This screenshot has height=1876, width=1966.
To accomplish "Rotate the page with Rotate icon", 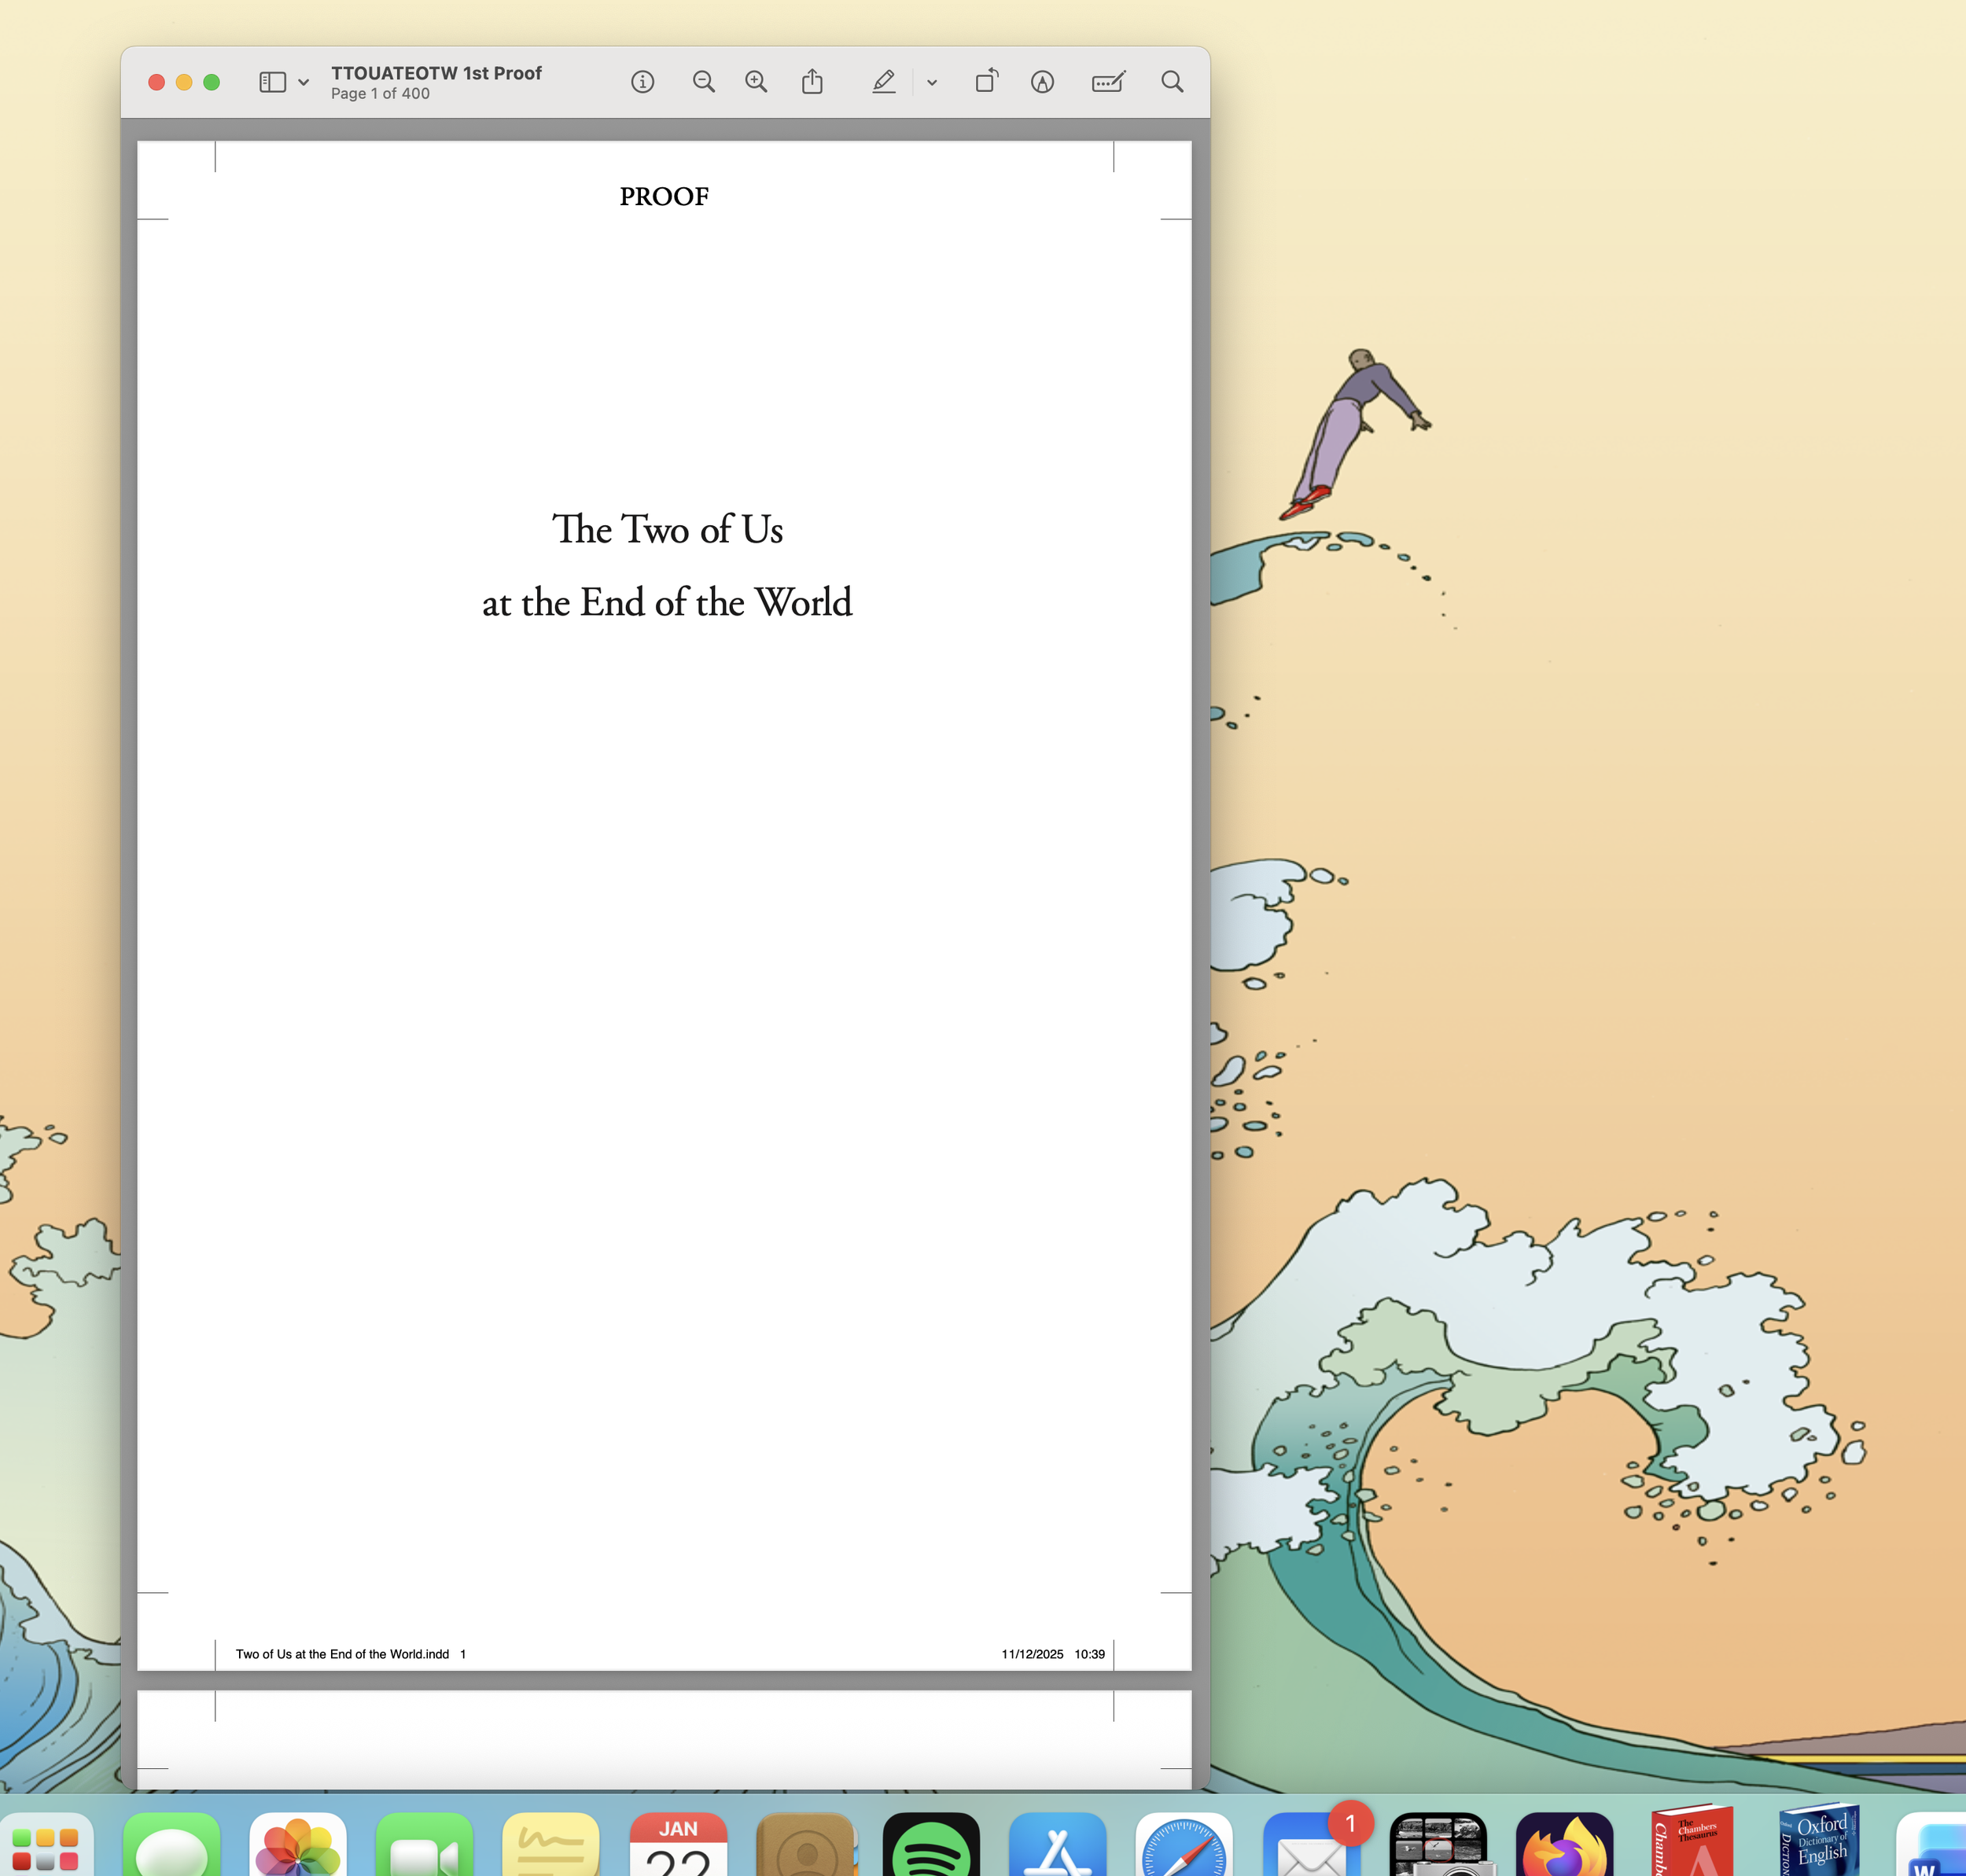I will [986, 82].
